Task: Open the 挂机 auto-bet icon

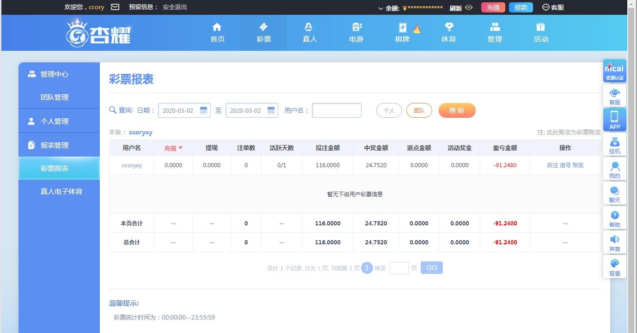Action: (615, 145)
